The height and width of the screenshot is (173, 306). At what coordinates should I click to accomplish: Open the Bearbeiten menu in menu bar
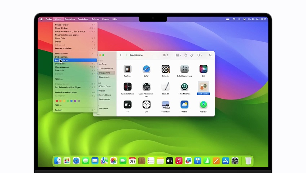[x=70, y=19]
